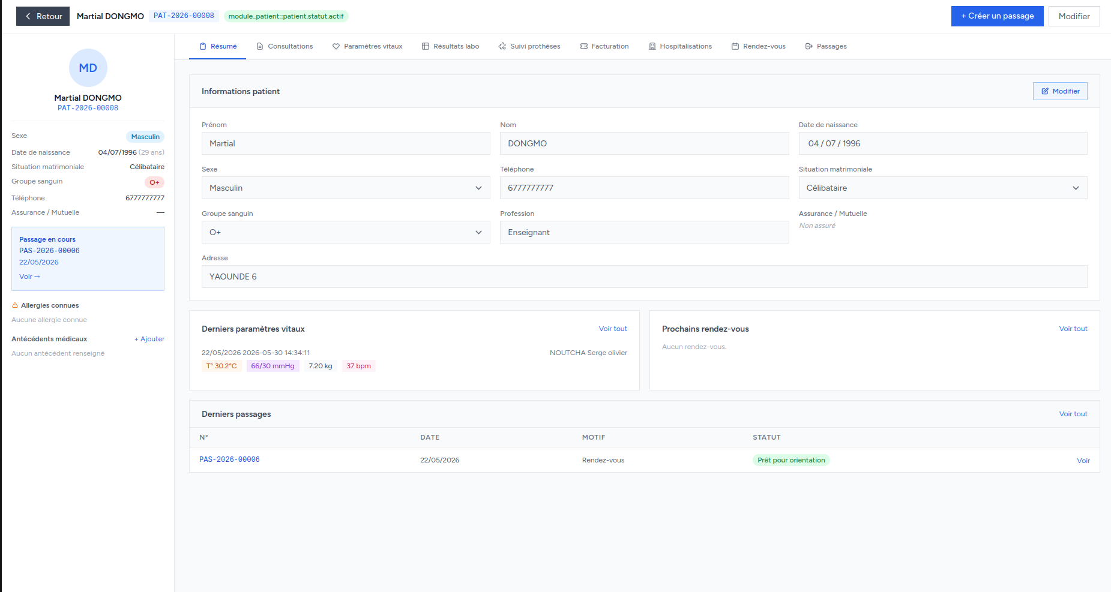Image resolution: width=1111 pixels, height=592 pixels.
Task: Click Ajouter next to Antécédents médicaux
Action: (x=149, y=339)
